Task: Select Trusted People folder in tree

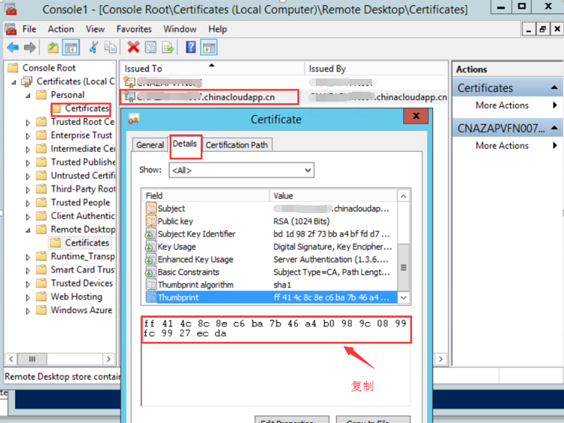Action: [x=80, y=202]
